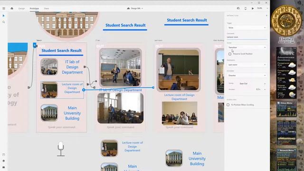Click the add interaction icon in panel header
304x171 pixels.
coord(266,16)
